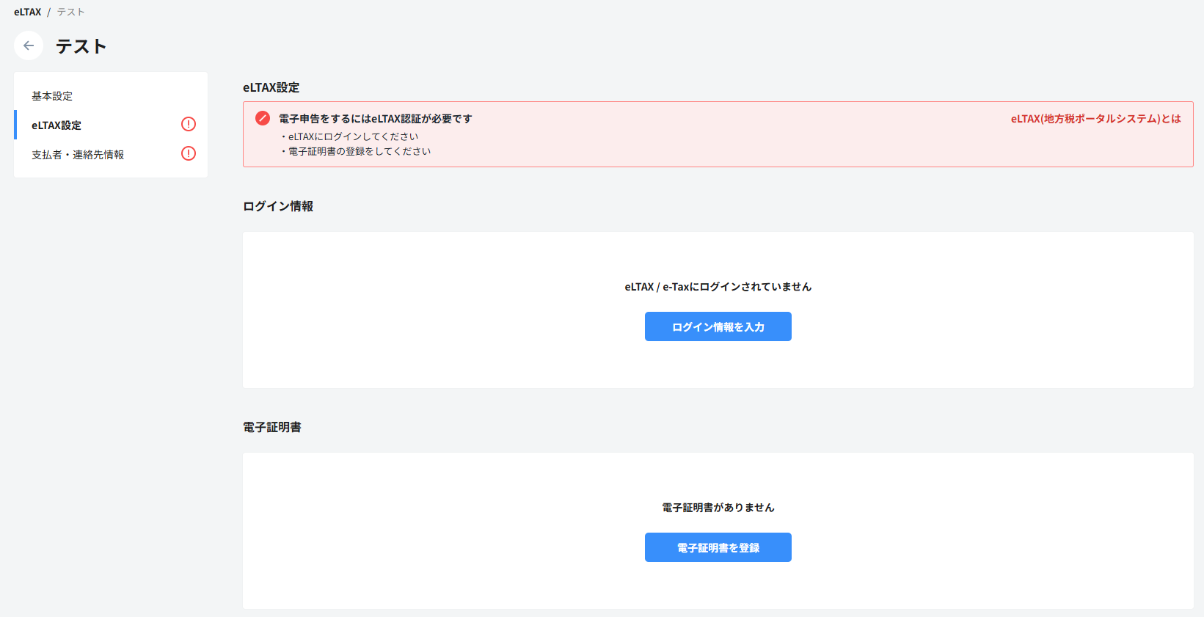Click warning icon beside 支払者・連絡先情報
Viewport: 1204px width, 617px height.
189,153
